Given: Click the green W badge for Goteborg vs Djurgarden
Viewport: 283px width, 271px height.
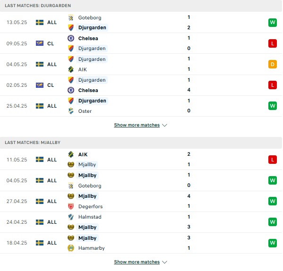Looking at the screenshot, I should point(272,23).
